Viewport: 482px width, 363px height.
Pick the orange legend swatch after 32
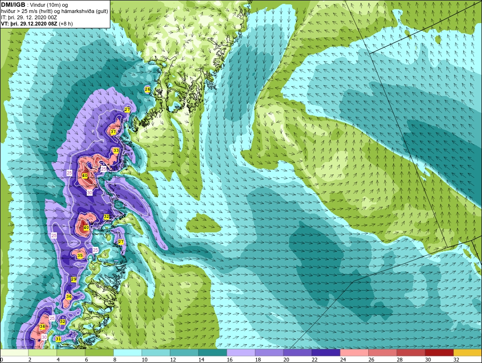click(468, 352)
